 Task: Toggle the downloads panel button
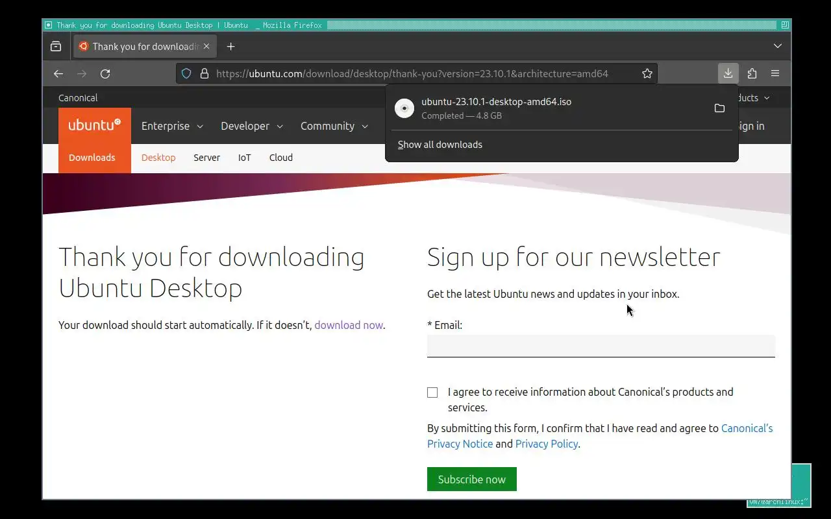coord(728,73)
